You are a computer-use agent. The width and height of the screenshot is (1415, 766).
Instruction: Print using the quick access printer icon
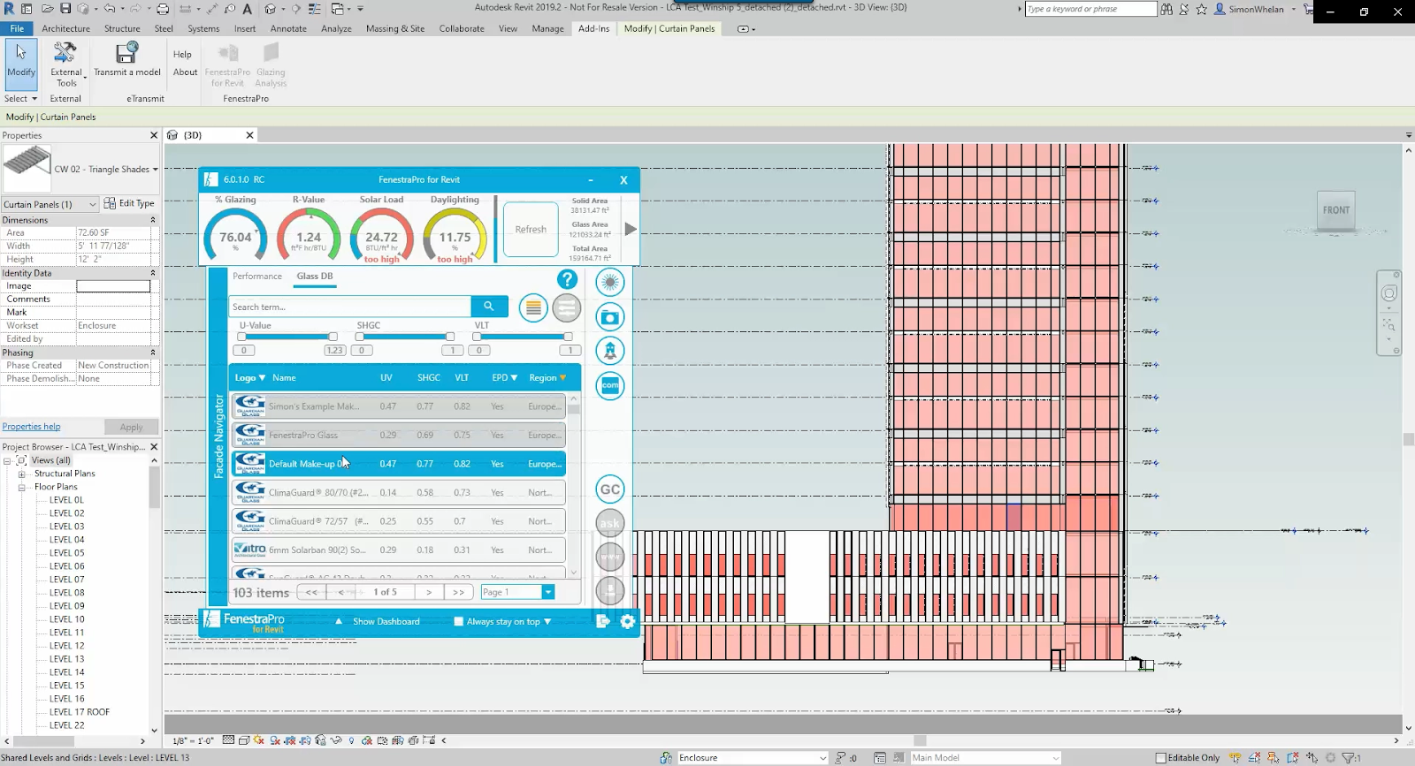point(163,9)
